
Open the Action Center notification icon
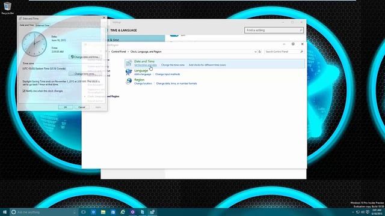coord(368,212)
